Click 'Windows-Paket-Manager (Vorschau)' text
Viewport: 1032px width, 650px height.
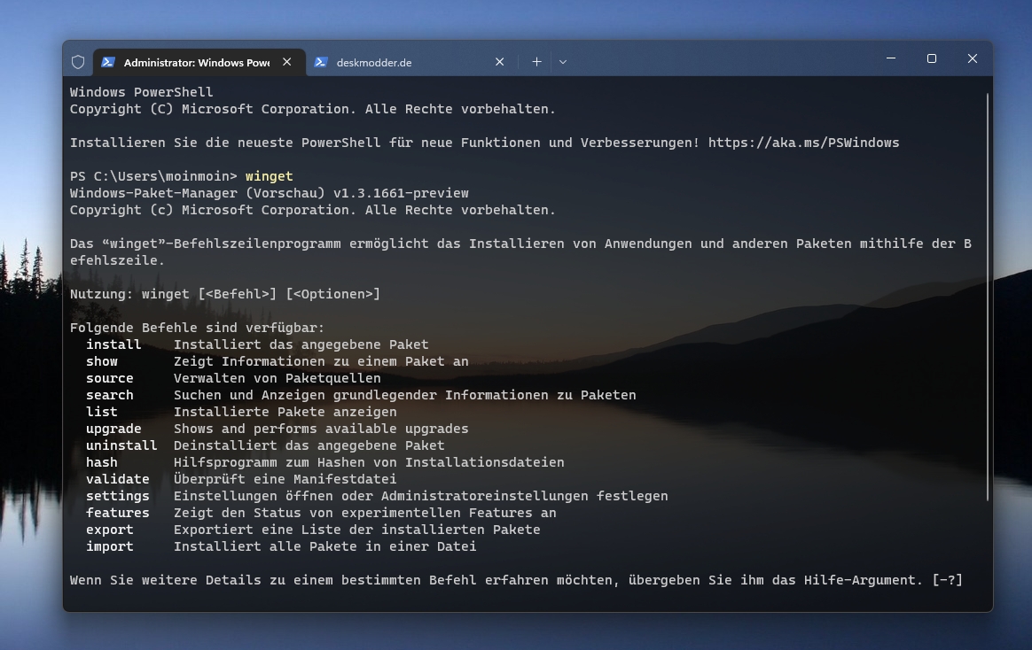(x=198, y=193)
